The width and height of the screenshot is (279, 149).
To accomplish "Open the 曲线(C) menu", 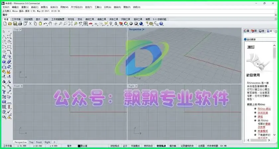I will (x=35, y=7).
